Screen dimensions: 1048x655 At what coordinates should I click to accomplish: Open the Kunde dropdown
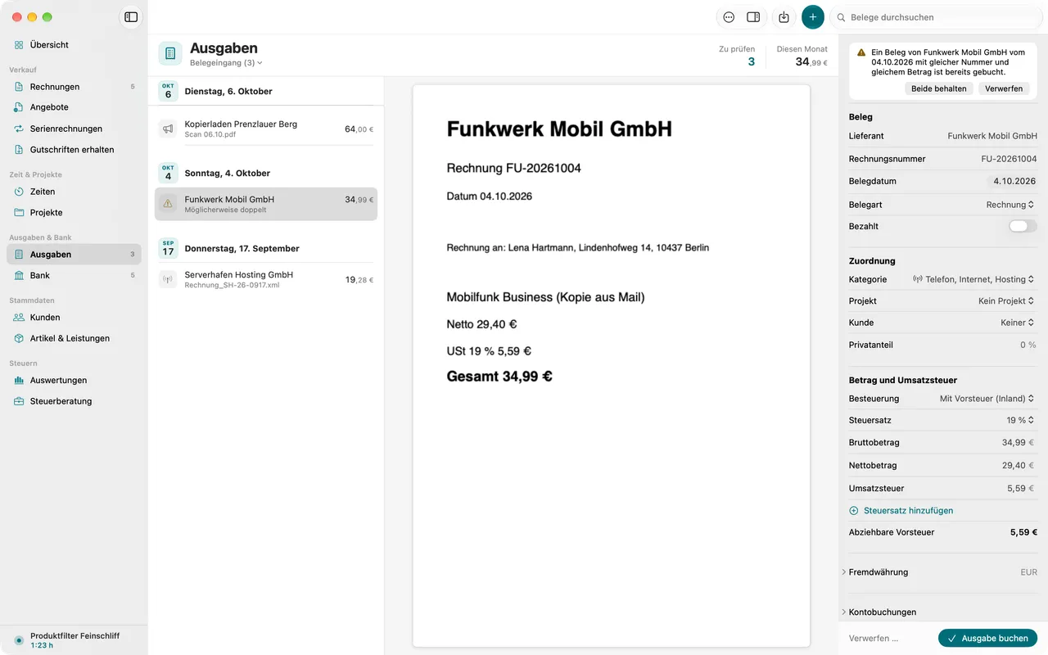coord(1018,323)
